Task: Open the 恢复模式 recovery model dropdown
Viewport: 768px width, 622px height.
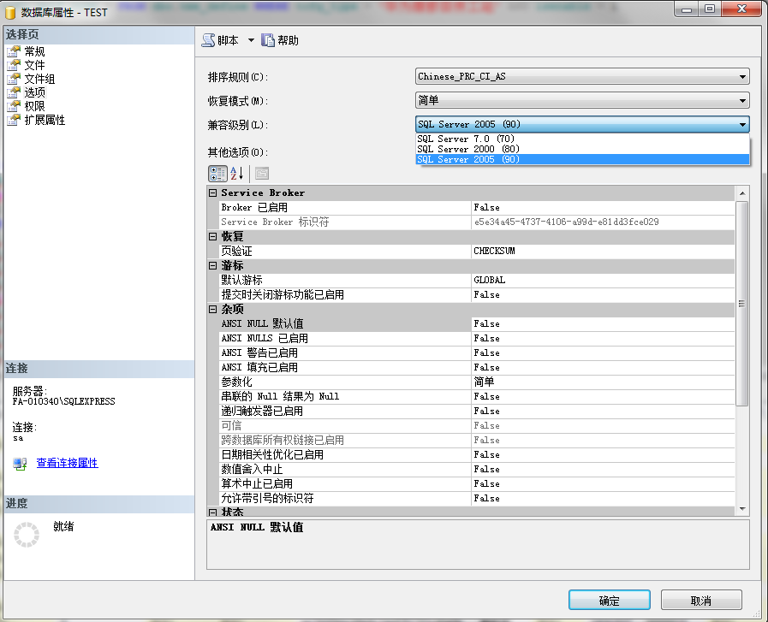Action: tap(582, 100)
